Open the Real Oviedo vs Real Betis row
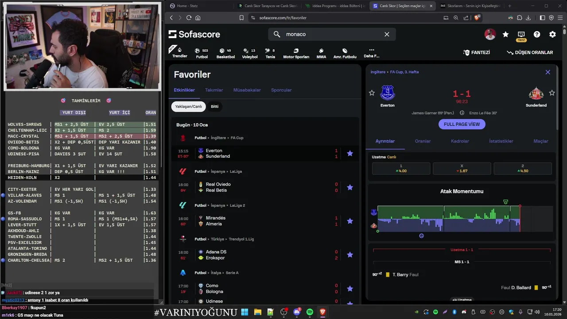This screenshot has height=319, width=567. point(265,187)
